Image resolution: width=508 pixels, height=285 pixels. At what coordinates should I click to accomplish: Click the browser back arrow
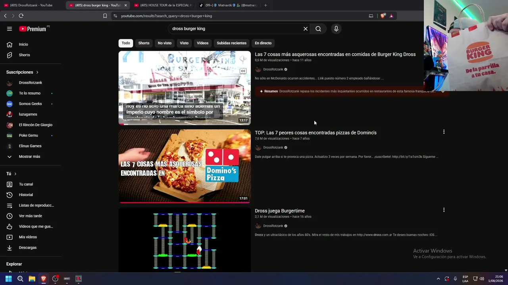(5, 16)
